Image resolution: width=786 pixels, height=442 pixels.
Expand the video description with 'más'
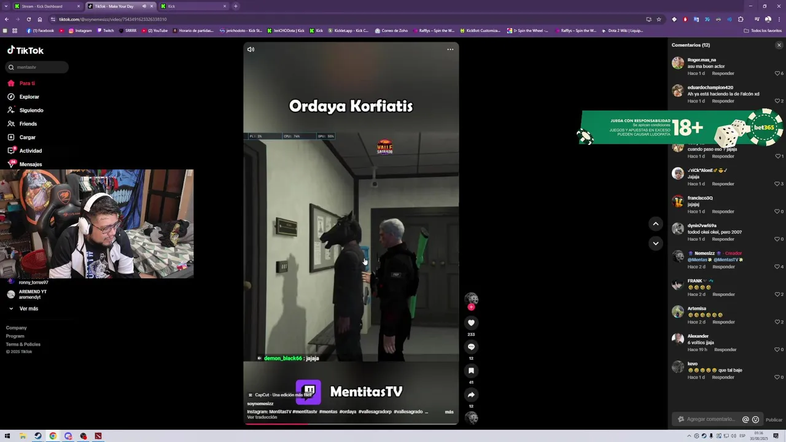449,412
